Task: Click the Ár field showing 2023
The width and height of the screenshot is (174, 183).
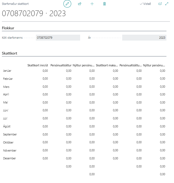Action: coord(144,38)
